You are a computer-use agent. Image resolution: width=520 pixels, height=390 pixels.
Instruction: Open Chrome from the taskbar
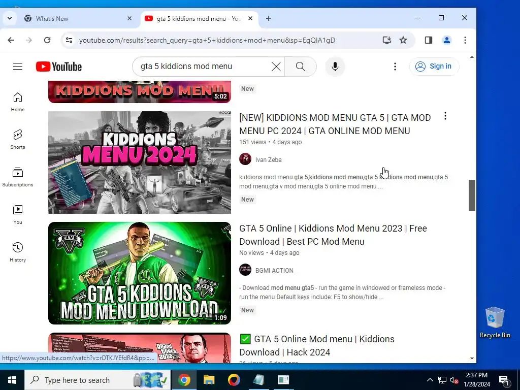click(x=184, y=380)
